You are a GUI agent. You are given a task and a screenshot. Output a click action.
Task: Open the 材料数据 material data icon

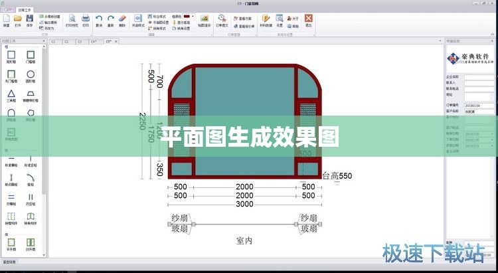[266, 21]
